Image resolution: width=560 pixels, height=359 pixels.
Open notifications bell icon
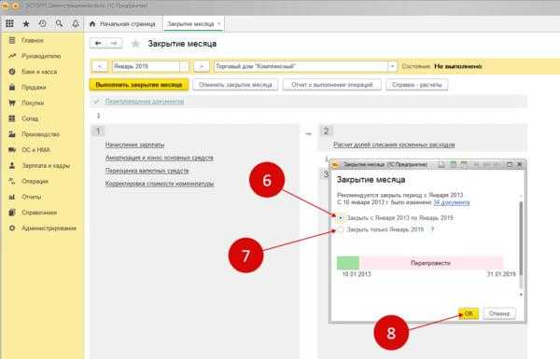point(76,24)
